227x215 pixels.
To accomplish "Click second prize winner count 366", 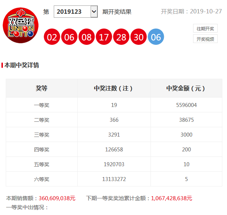I will [114, 120].
